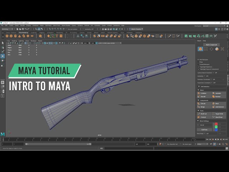
Task: Open the Modeling menu set dropdown
Action: (7, 29)
